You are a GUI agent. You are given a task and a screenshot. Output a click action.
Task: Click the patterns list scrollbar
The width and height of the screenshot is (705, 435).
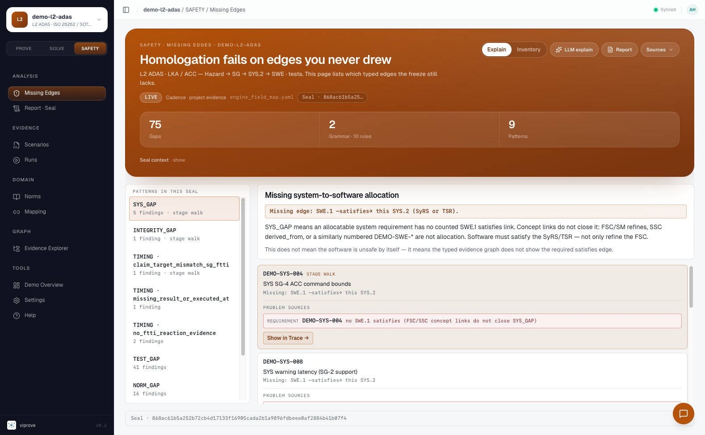pyautogui.click(x=243, y=277)
